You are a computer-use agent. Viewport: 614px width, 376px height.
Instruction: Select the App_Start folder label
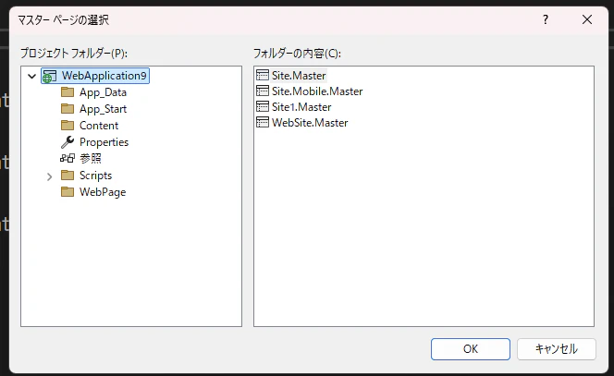(103, 109)
